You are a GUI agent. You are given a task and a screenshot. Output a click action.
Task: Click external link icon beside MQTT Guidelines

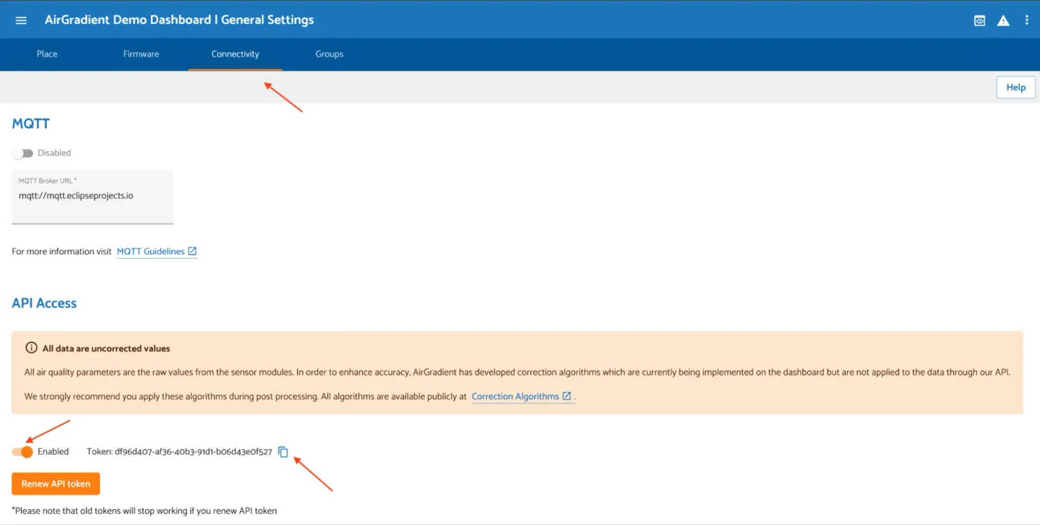coord(192,251)
